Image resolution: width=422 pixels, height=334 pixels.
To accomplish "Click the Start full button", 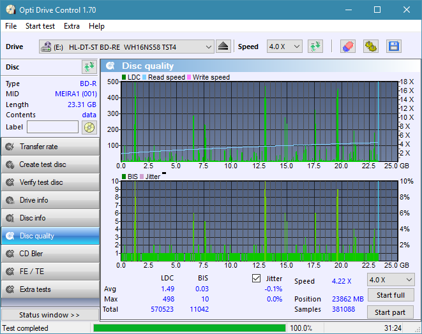I will 390,296.
